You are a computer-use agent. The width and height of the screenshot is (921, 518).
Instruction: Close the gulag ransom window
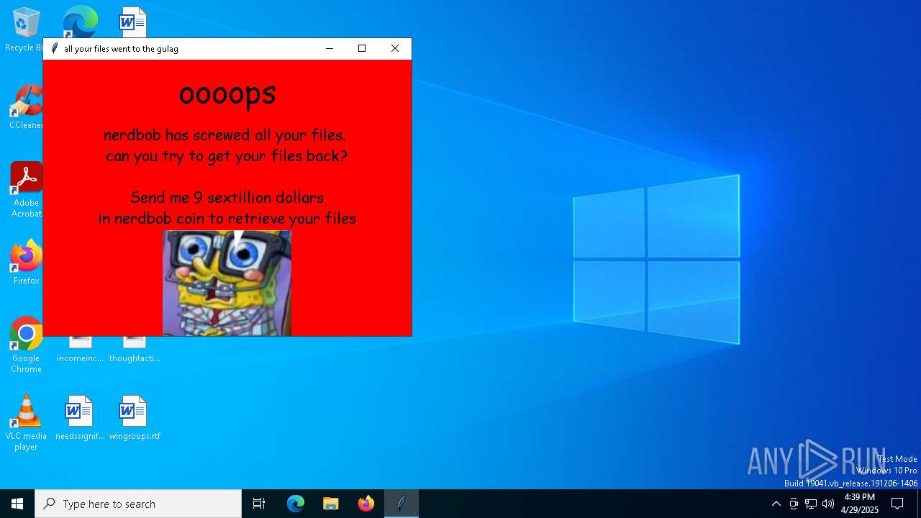(x=395, y=48)
